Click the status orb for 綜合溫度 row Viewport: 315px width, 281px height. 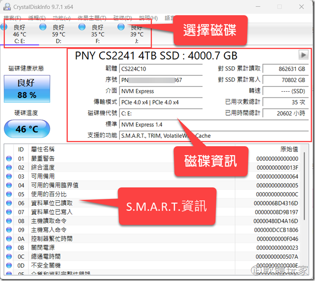click(x=9, y=168)
